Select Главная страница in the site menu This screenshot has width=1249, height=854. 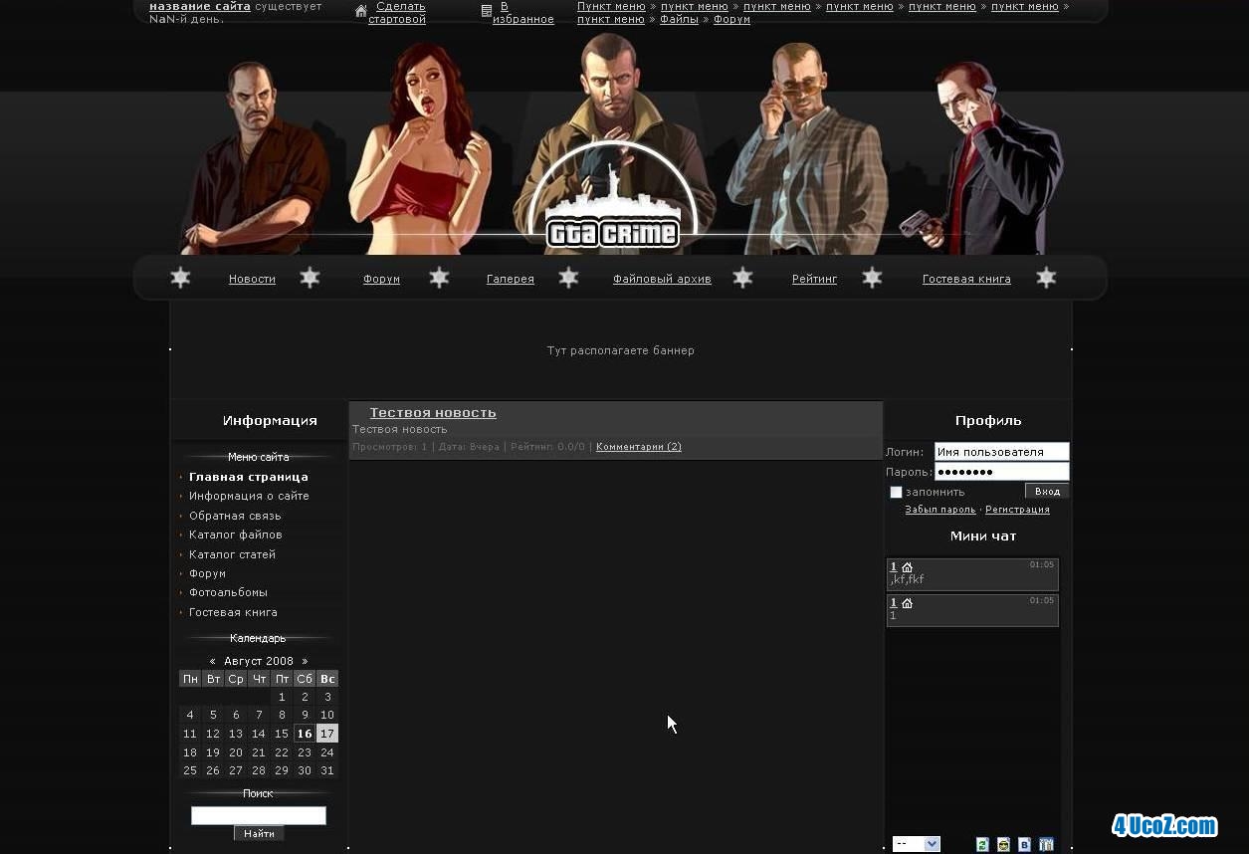[249, 477]
